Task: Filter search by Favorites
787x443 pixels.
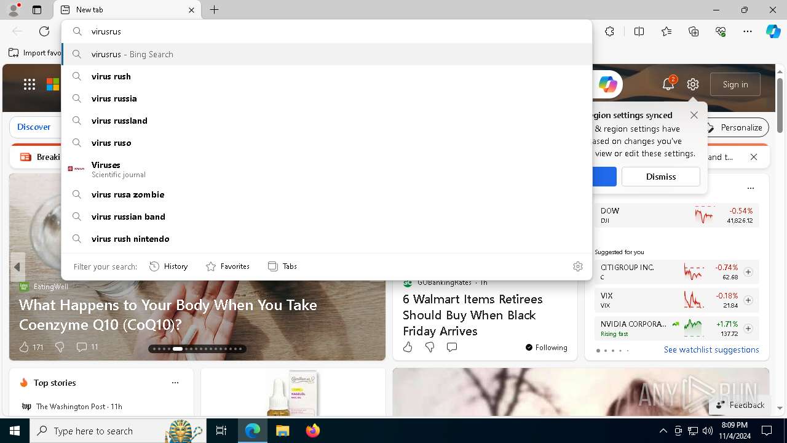Action: click(x=227, y=266)
